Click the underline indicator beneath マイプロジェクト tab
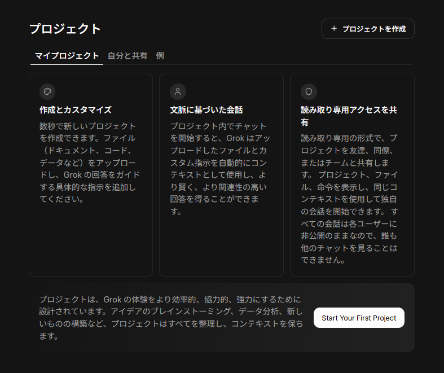The image size is (444, 373). pos(67,64)
